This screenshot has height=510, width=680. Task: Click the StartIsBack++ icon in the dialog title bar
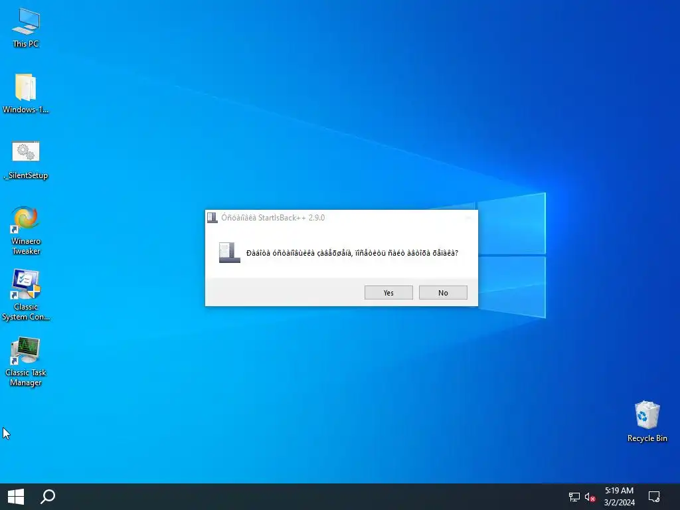212,218
